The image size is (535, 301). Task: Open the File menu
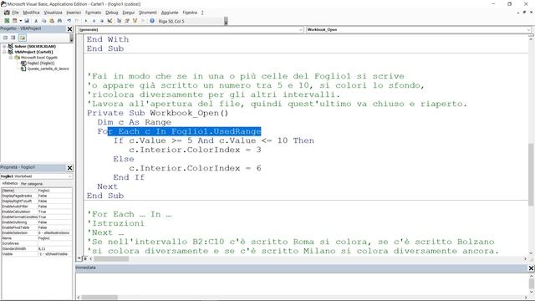point(15,13)
